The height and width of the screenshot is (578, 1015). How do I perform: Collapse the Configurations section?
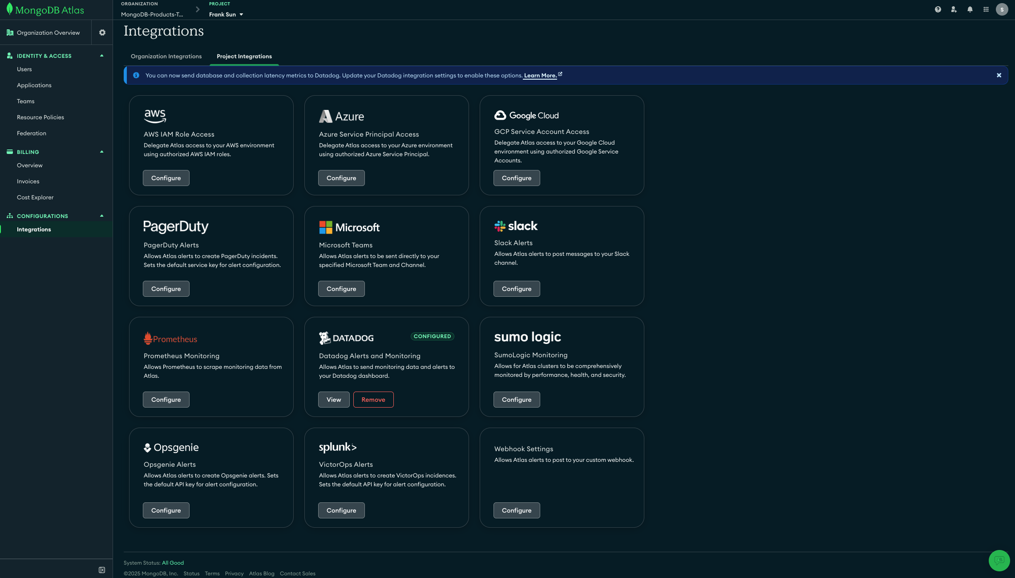pyautogui.click(x=101, y=216)
